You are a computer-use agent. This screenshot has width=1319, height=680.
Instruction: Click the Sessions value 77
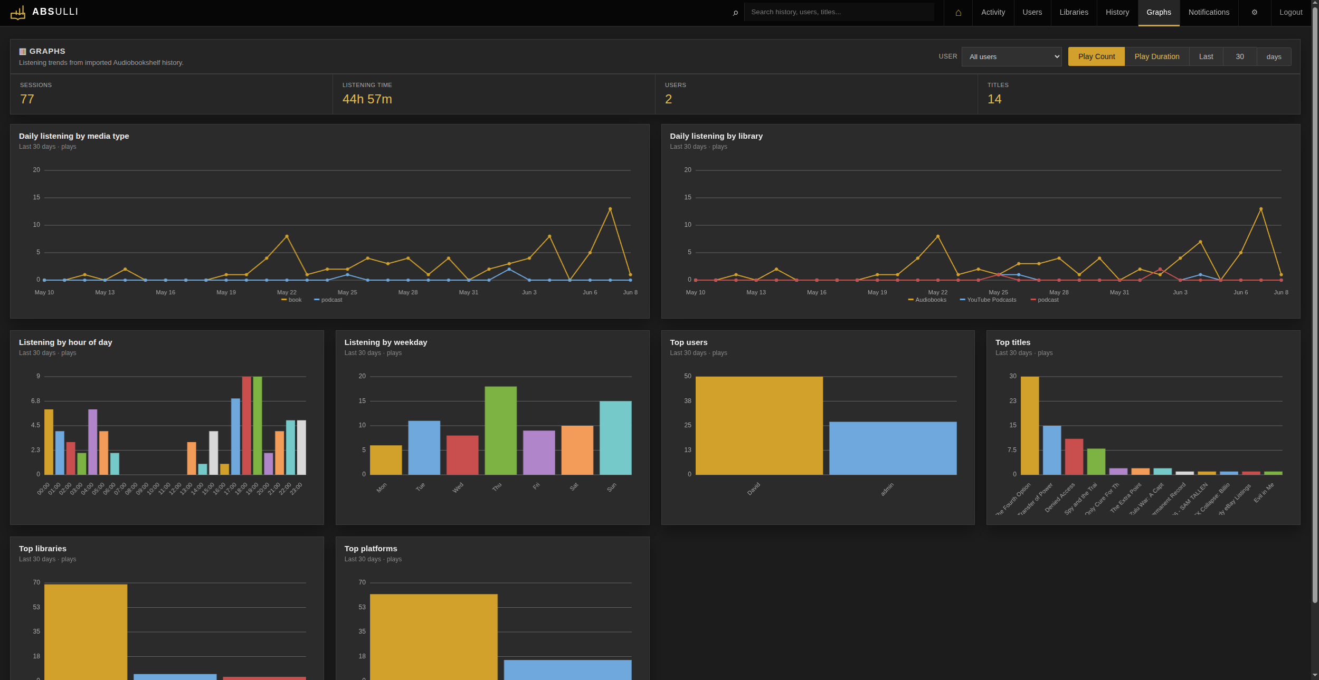point(27,99)
